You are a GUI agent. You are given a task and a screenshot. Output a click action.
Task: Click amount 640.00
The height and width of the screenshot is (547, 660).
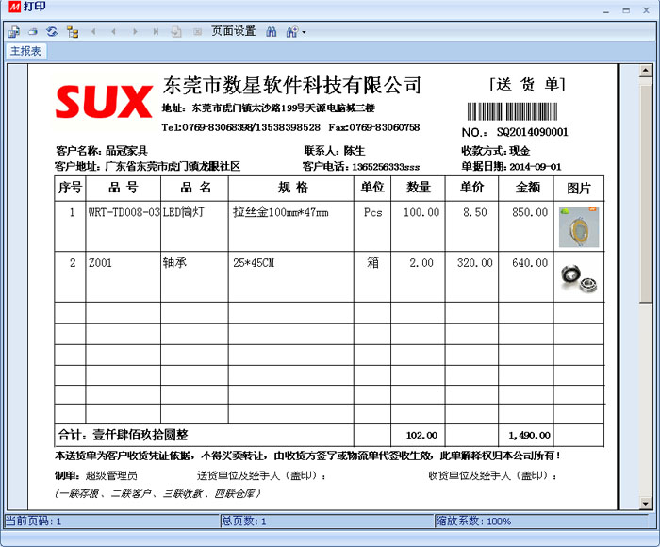pyautogui.click(x=530, y=263)
